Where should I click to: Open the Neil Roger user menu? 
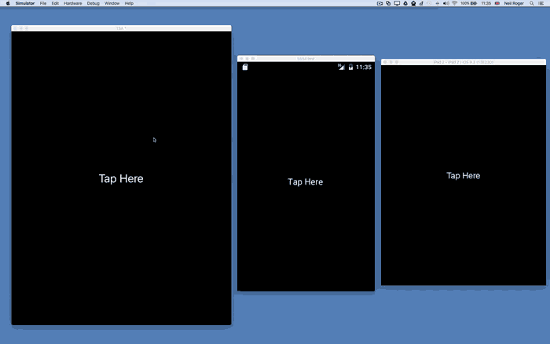tap(514, 3)
